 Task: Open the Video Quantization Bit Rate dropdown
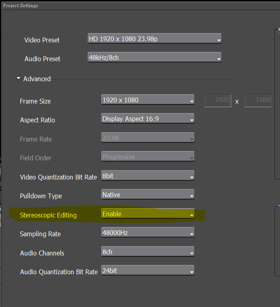[x=148, y=176]
